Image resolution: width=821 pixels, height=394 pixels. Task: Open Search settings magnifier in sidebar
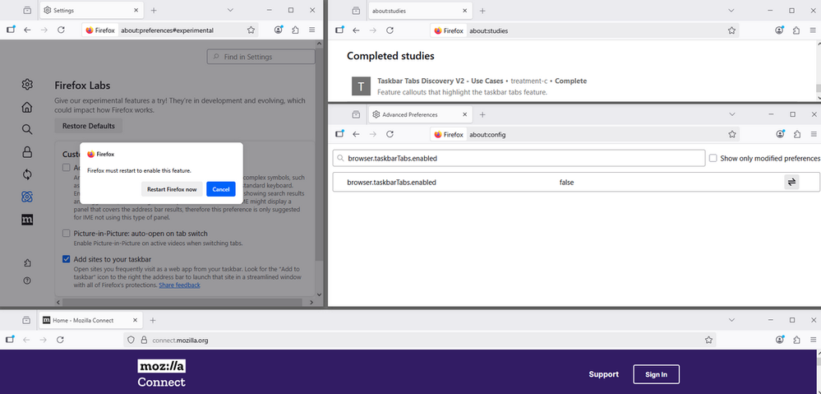(27, 129)
